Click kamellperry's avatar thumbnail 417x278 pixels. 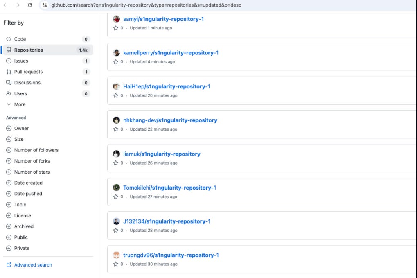116,53
